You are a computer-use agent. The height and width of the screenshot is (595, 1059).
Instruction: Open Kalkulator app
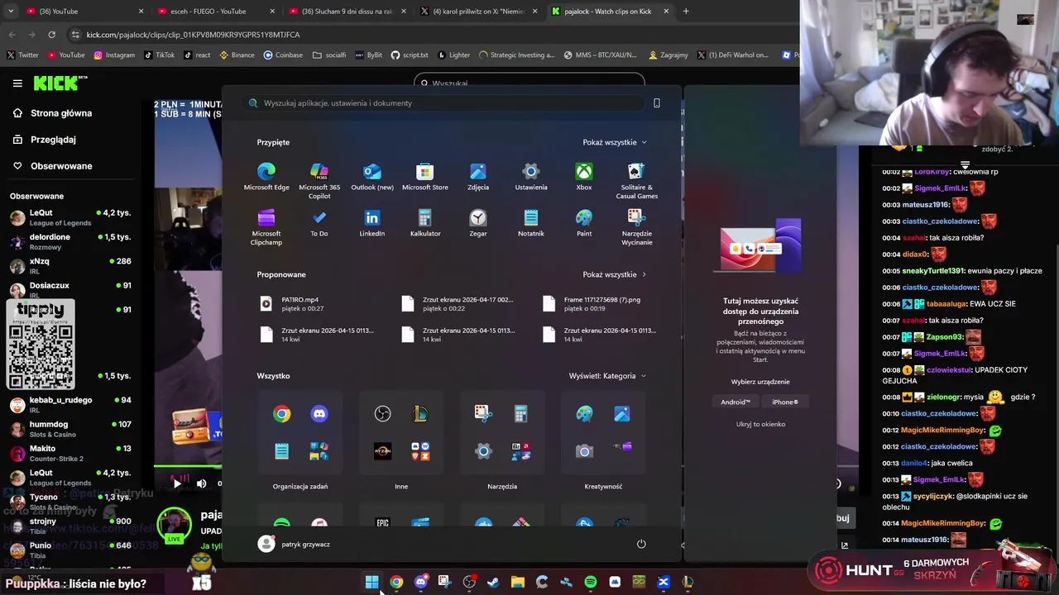click(425, 223)
